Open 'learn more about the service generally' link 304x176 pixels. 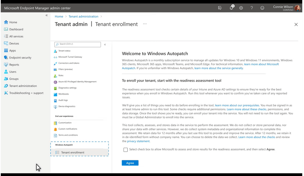pyautogui.click(x=219, y=68)
